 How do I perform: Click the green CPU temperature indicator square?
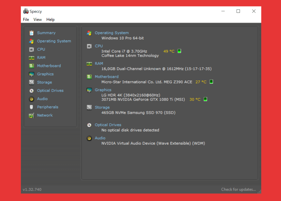[179, 51]
